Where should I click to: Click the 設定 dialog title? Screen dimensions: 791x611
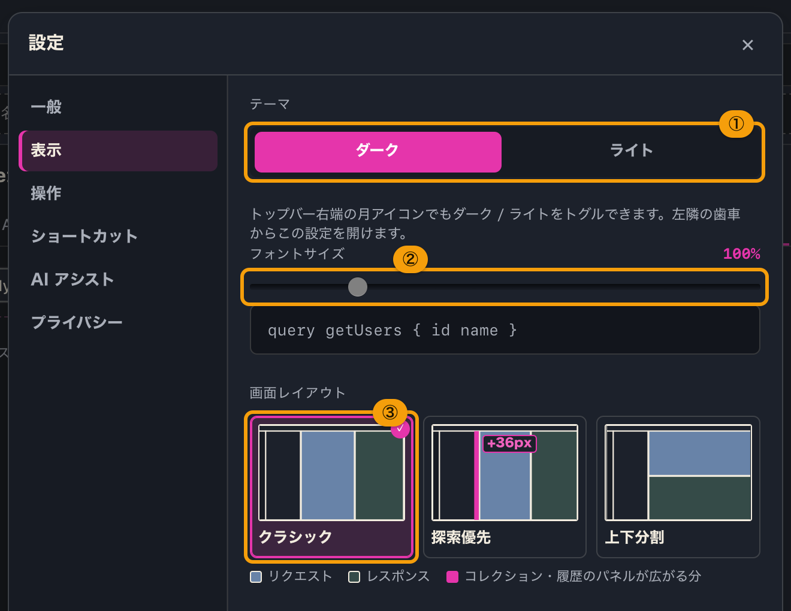[x=46, y=43]
